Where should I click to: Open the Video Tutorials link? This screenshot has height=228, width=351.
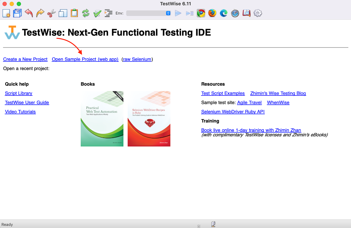20,112
